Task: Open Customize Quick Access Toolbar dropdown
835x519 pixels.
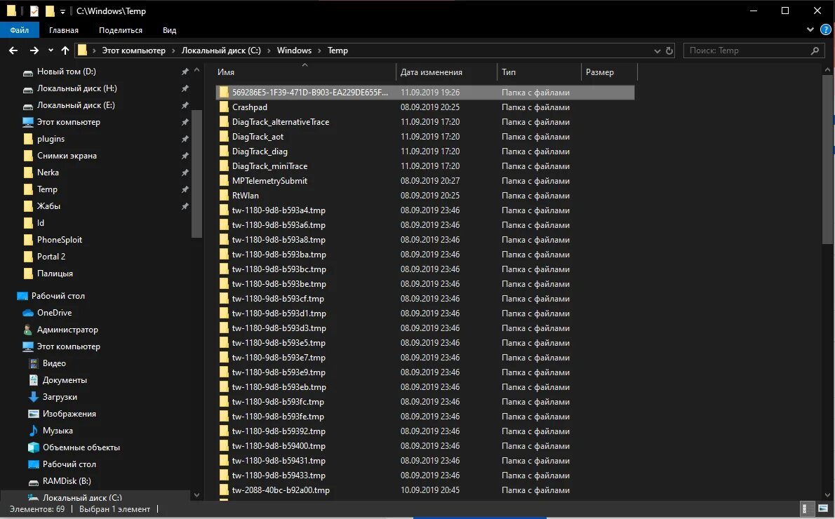Action: tap(62, 11)
